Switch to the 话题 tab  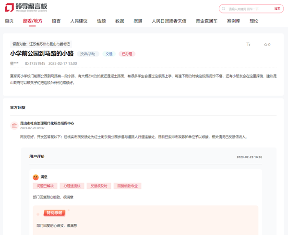101,21
